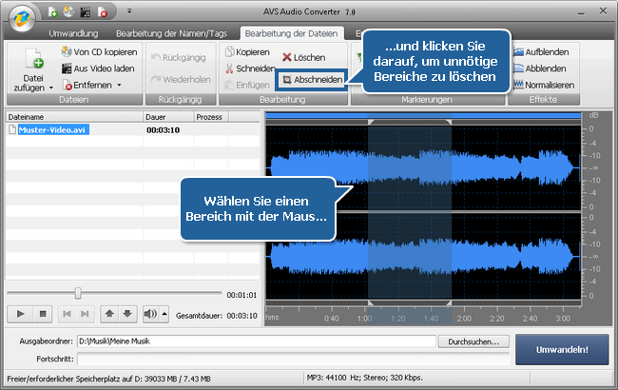Click the Stop button
618x390 pixels.
pyautogui.click(x=43, y=314)
